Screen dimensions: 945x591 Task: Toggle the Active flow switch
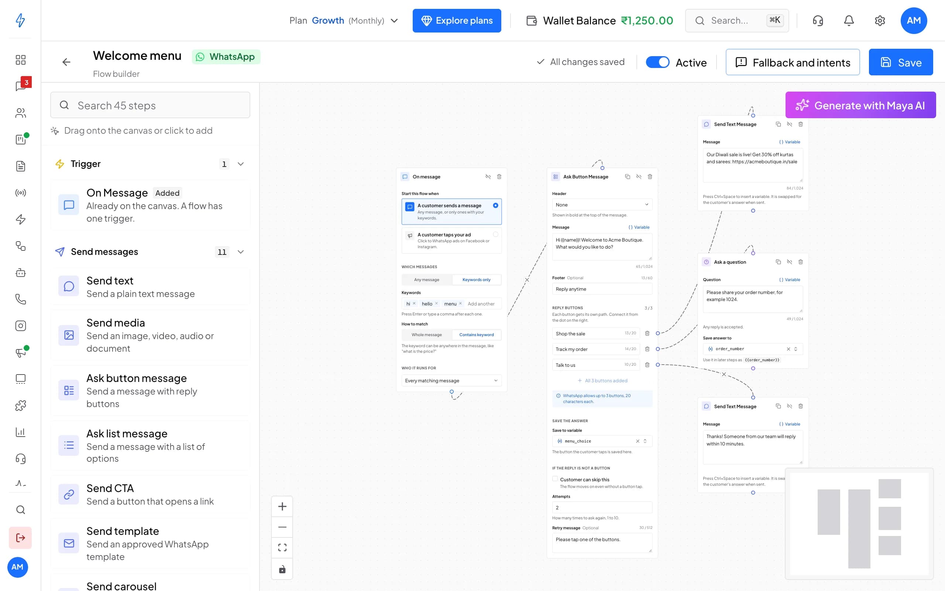click(657, 62)
